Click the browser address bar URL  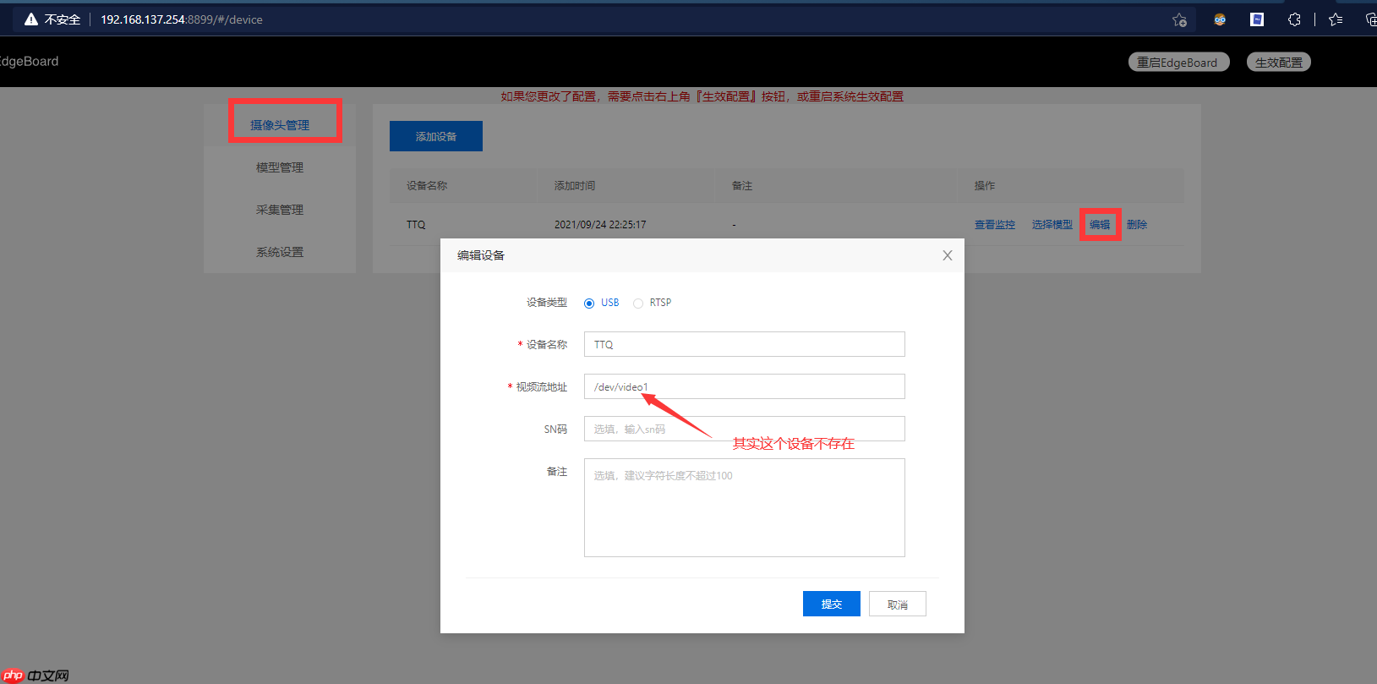(x=182, y=19)
